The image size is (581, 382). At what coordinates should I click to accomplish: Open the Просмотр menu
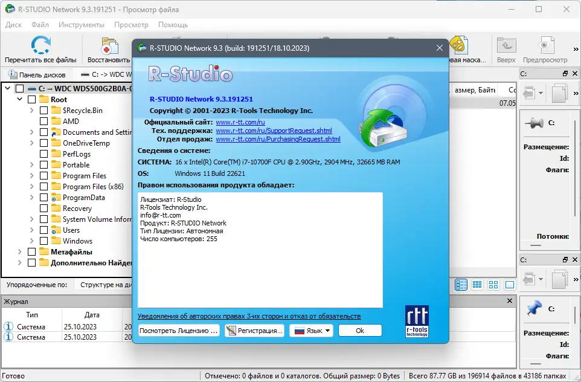click(x=131, y=25)
